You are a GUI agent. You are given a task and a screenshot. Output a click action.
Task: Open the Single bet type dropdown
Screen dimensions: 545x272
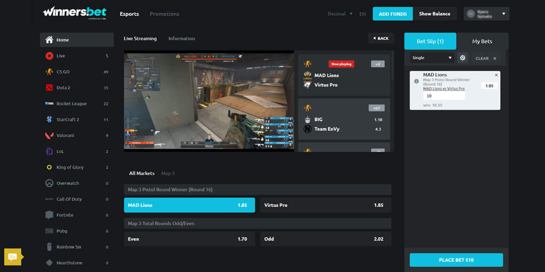pyautogui.click(x=432, y=58)
